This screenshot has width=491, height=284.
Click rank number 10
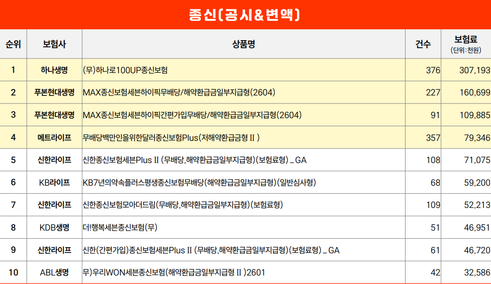click(13, 273)
